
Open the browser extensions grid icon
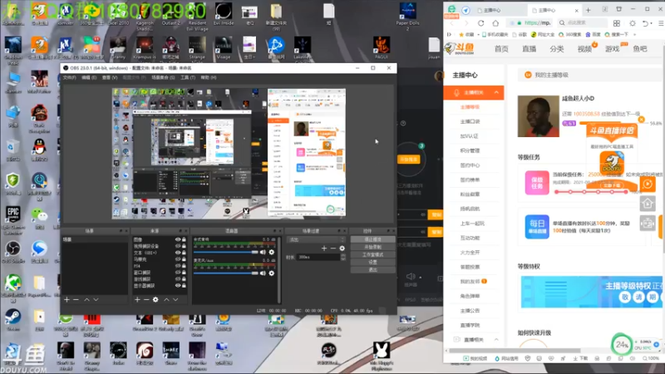click(617, 23)
